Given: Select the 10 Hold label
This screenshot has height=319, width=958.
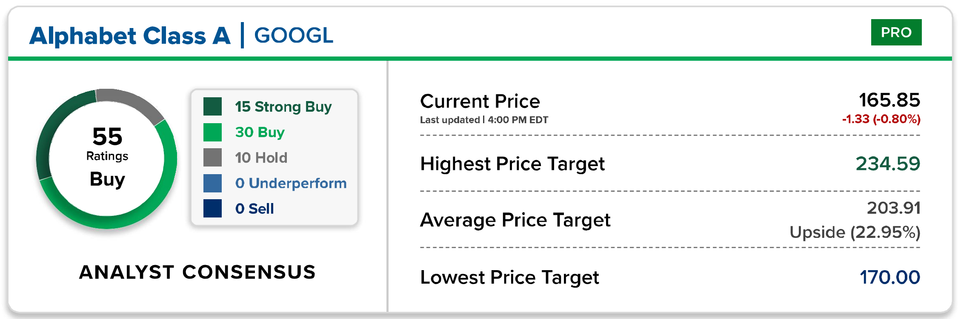Looking at the screenshot, I should click(261, 158).
